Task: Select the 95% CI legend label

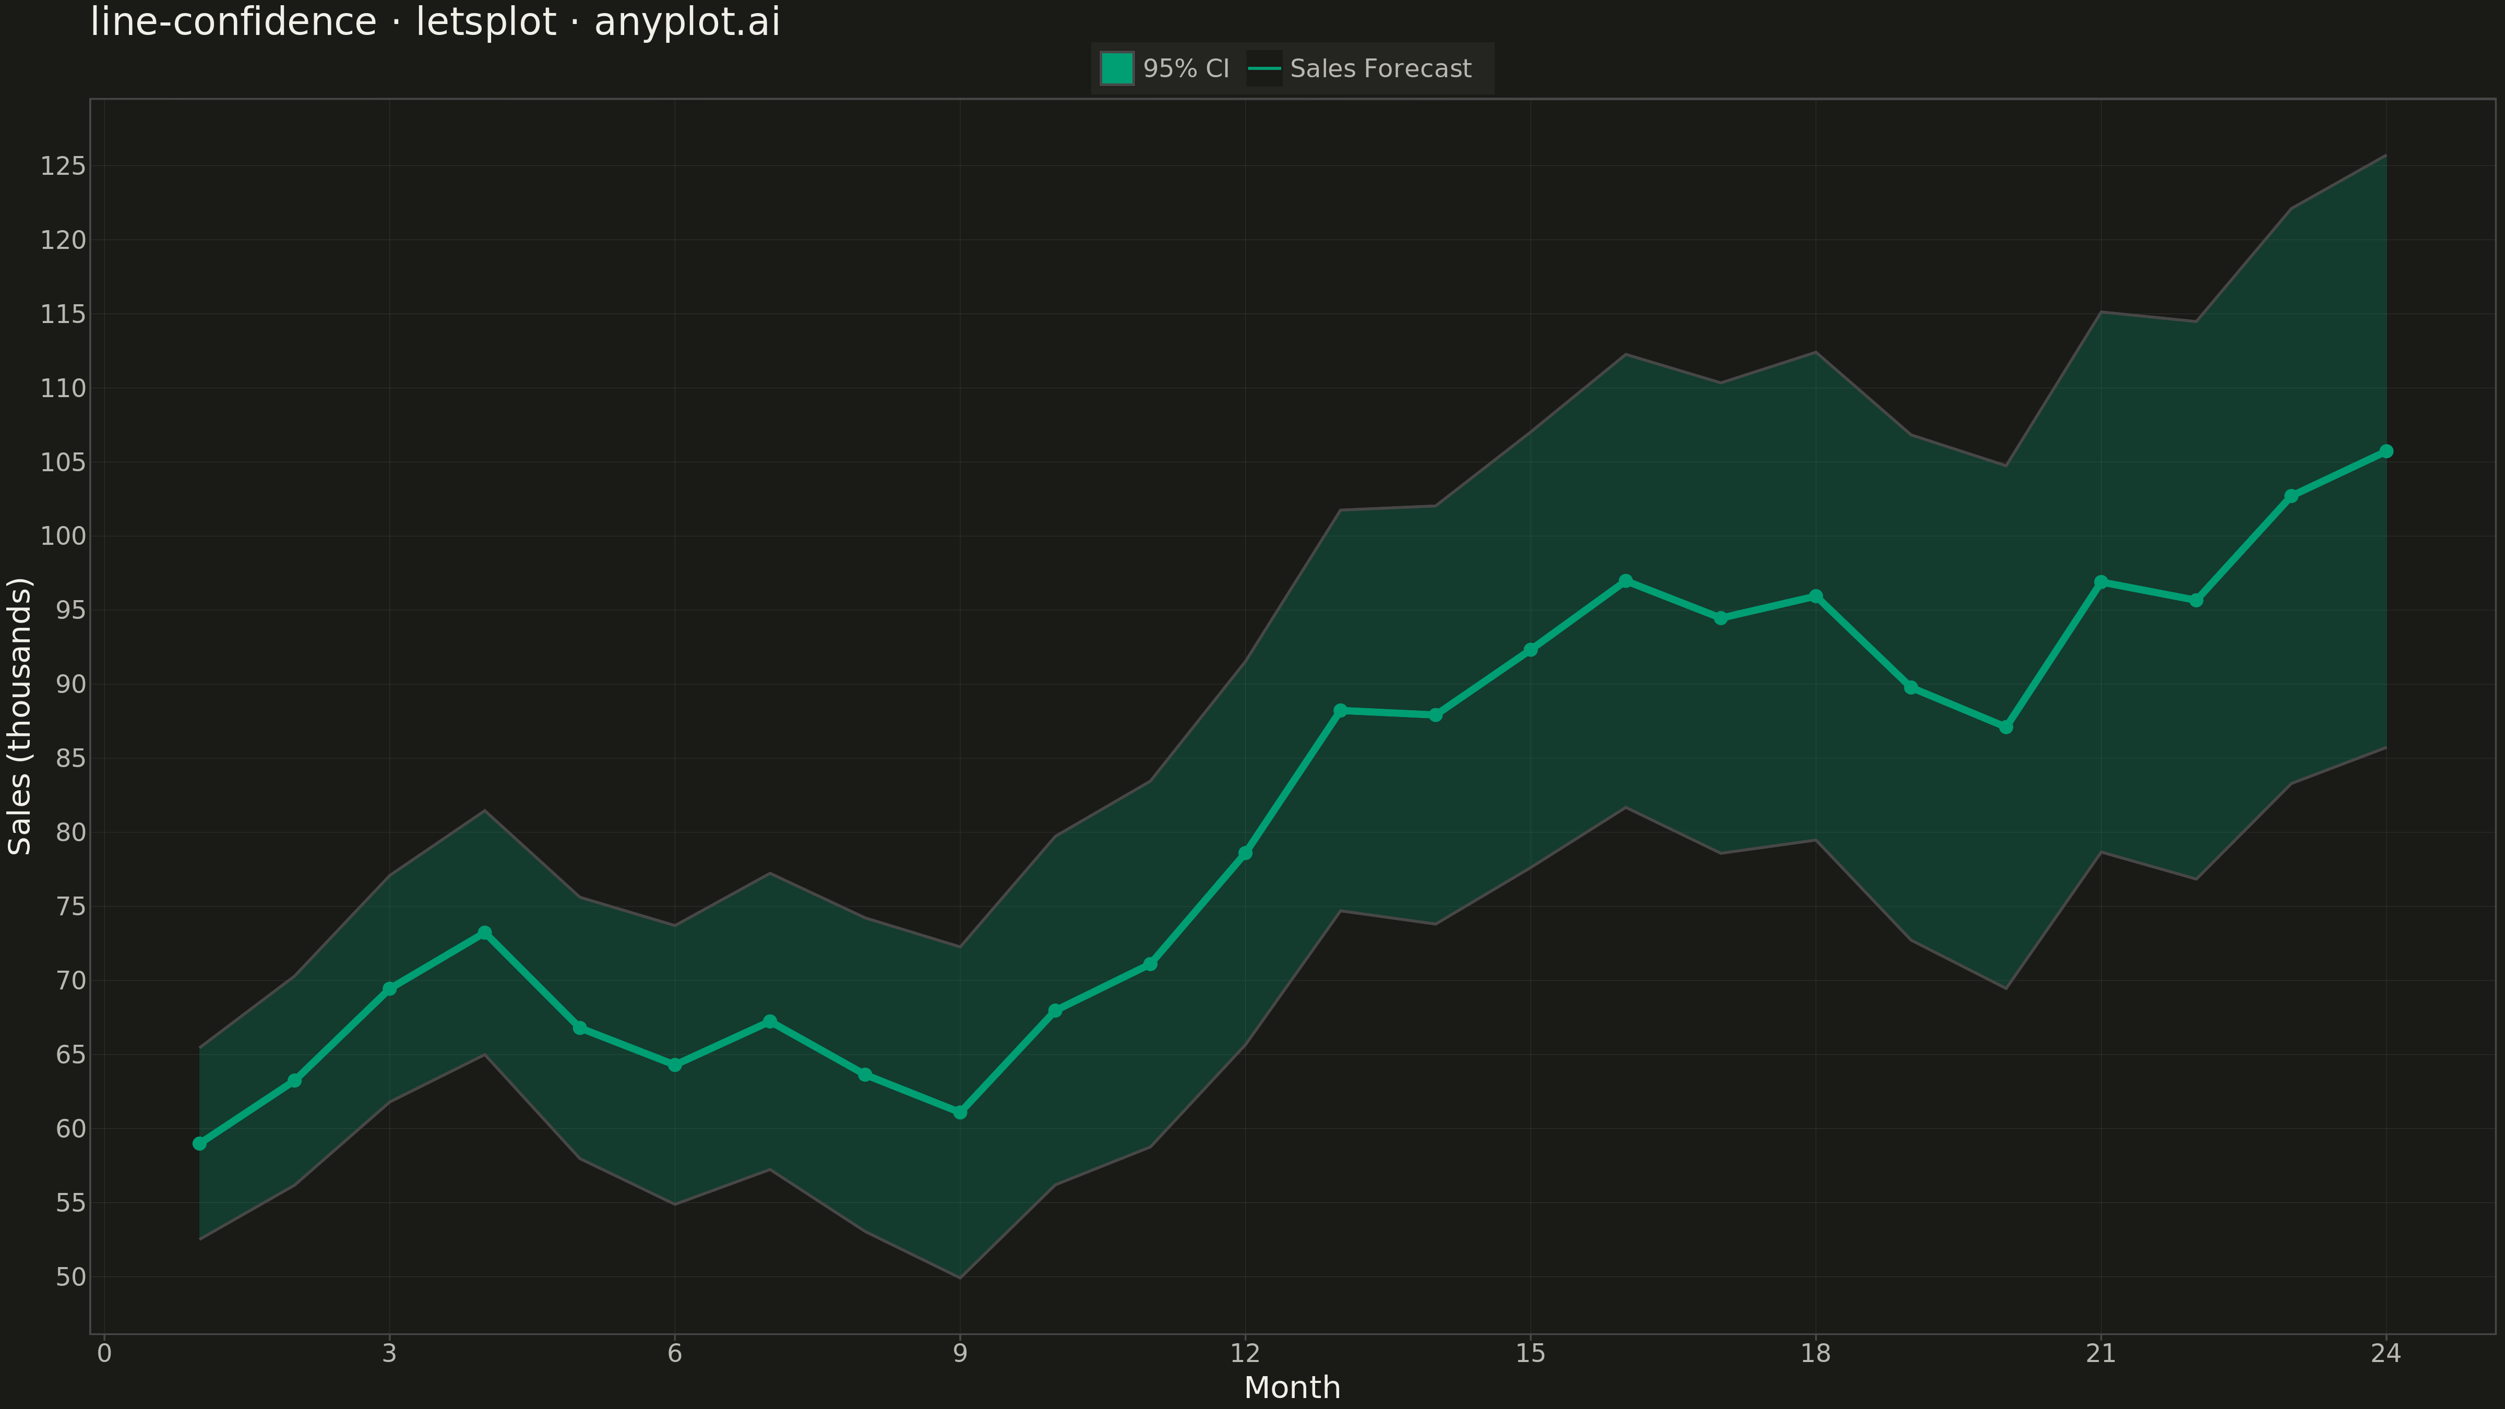Action: click(1185, 69)
